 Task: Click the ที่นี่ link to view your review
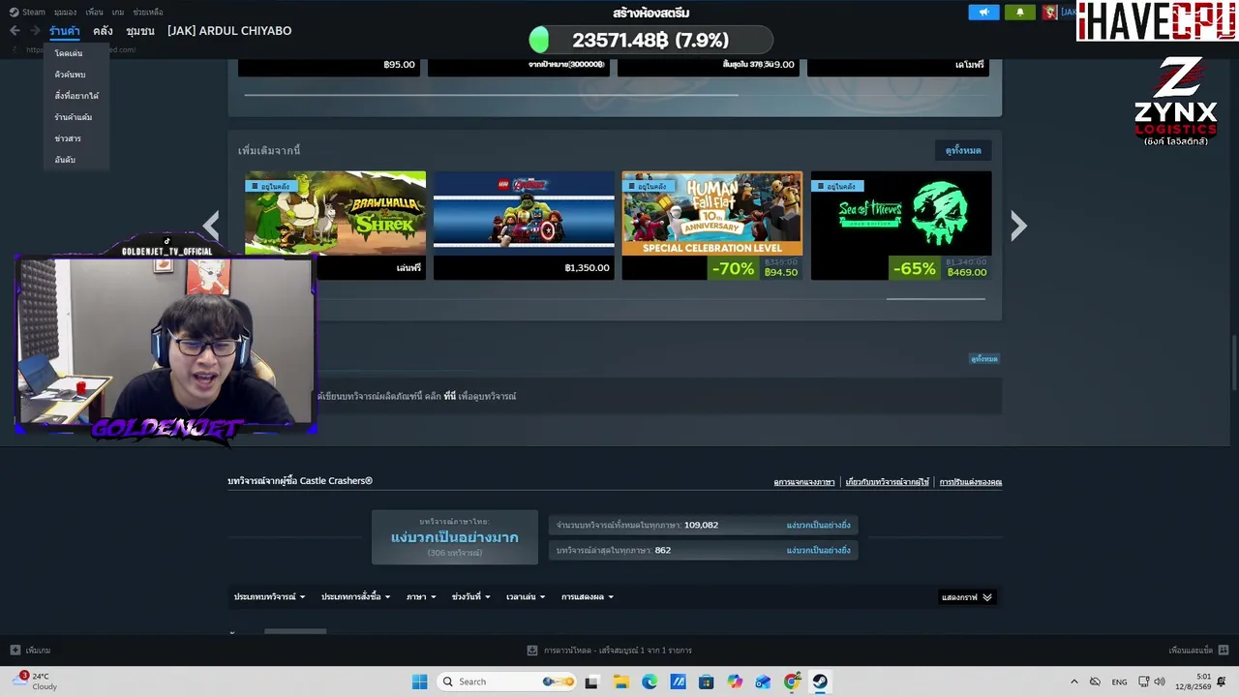click(450, 396)
